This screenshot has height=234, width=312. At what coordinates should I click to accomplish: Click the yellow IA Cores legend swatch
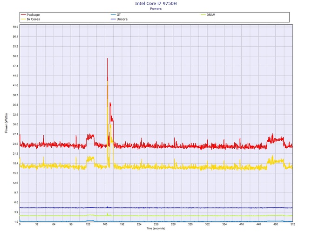23,19
